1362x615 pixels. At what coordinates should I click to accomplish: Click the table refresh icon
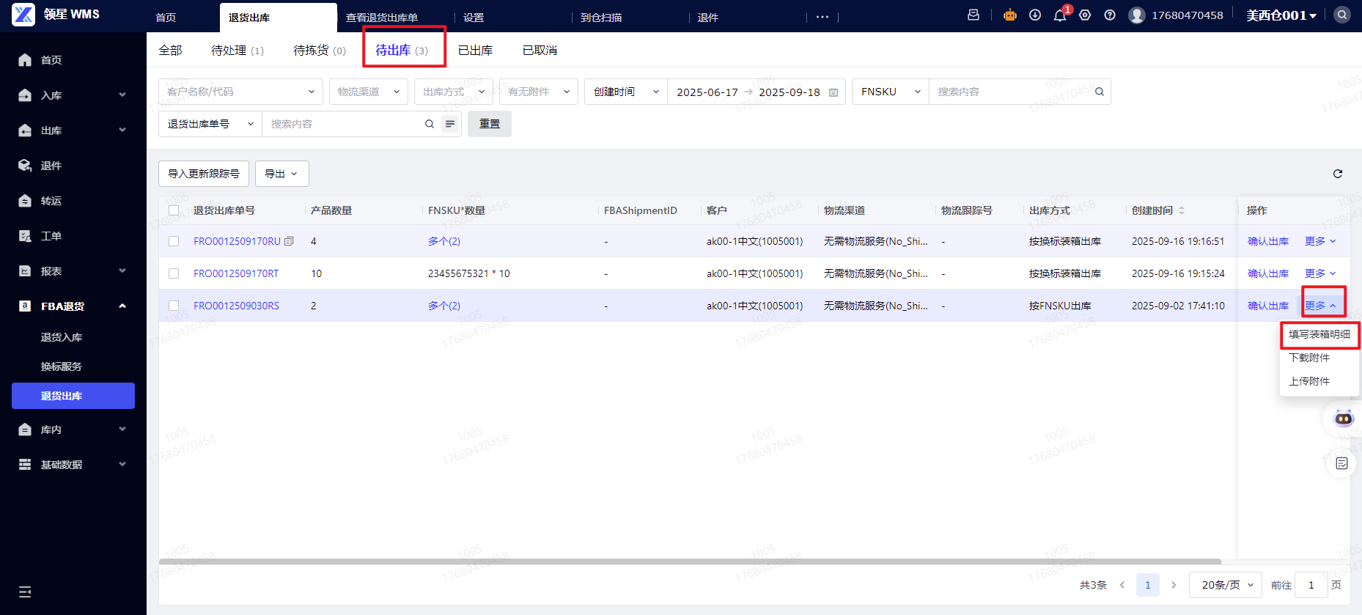(x=1338, y=174)
